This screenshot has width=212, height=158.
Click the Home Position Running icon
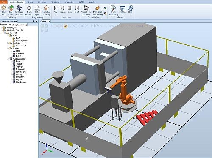click(x=46, y=10)
